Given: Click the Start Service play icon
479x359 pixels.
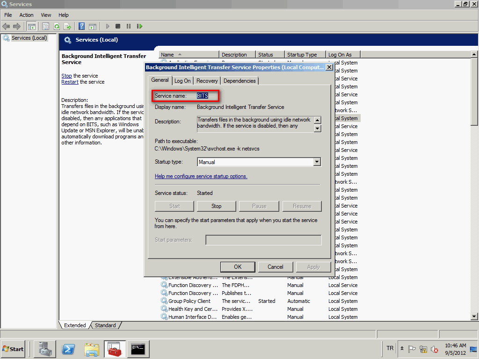Looking at the screenshot, I should [108, 26].
